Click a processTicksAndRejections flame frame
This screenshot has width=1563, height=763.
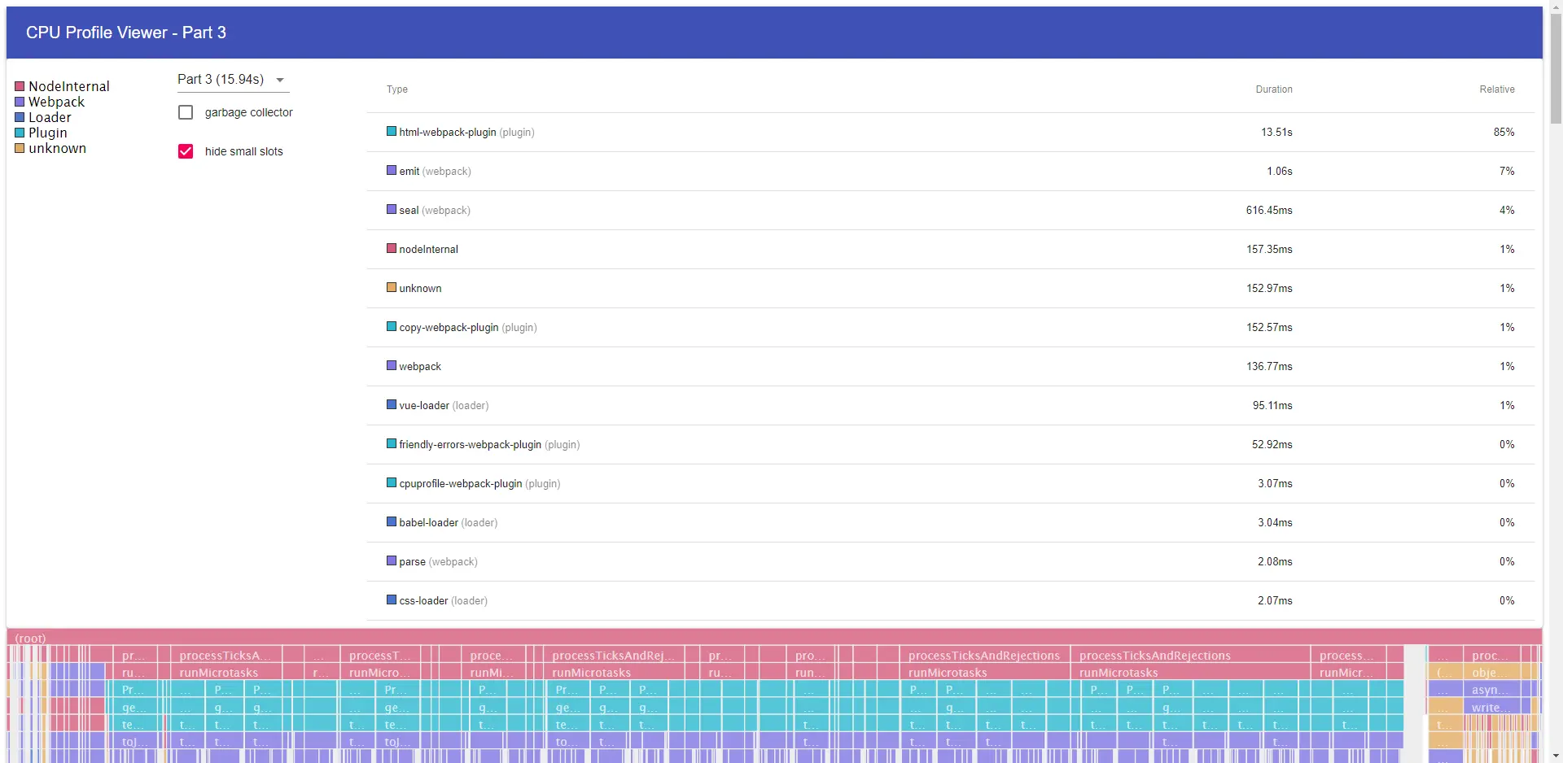[x=984, y=656]
